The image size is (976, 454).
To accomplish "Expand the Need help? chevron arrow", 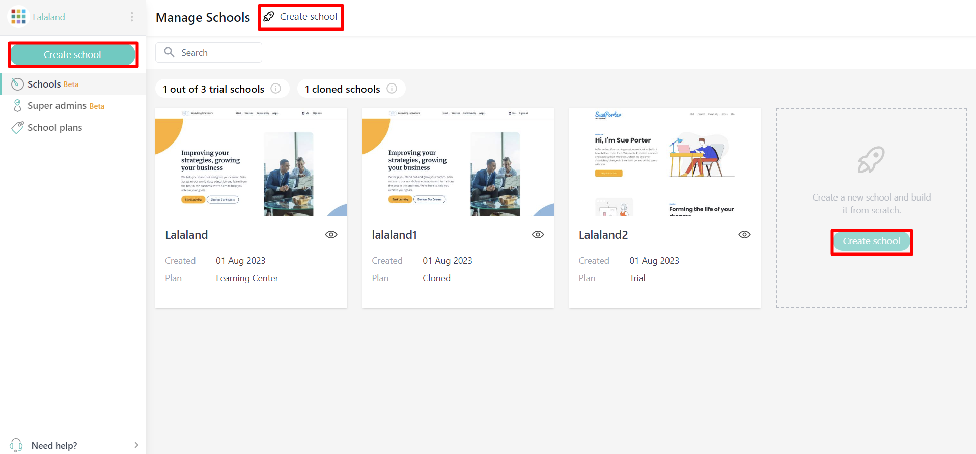I will click(136, 445).
